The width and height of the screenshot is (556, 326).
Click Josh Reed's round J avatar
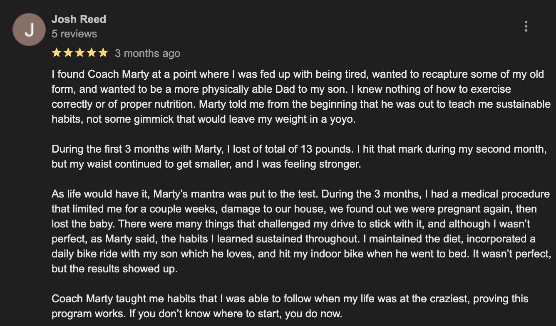(x=29, y=30)
